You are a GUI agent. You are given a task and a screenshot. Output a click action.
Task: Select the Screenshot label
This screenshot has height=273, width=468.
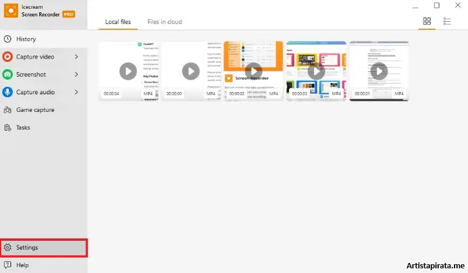point(31,74)
